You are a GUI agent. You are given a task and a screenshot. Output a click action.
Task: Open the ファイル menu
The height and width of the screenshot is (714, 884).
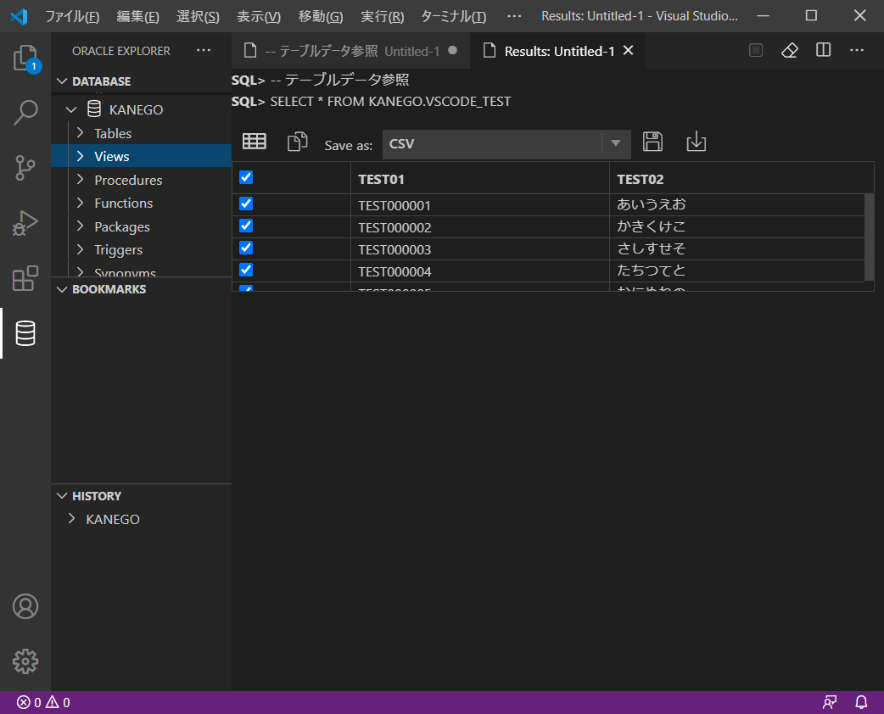(x=71, y=16)
